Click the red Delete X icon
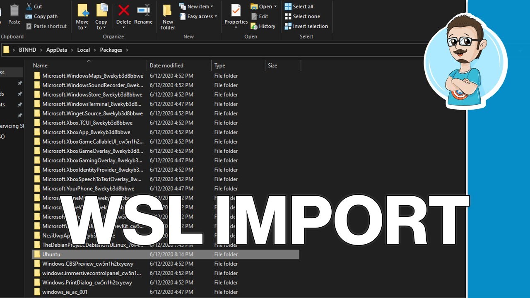530x298 pixels. tap(123, 10)
